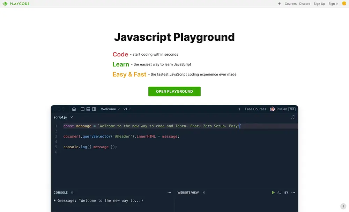This screenshot has height=212, width=349.
Task: Run the code with the green play button
Action: pos(273,193)
